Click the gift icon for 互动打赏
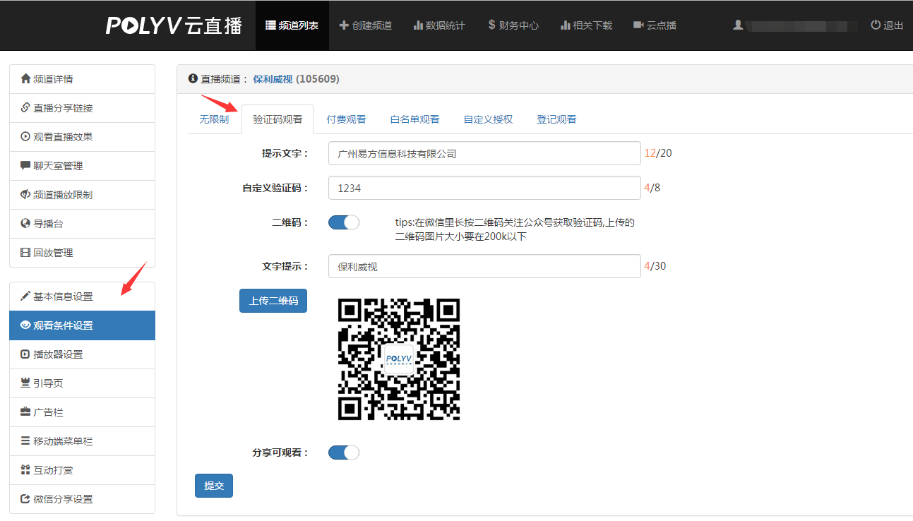 [25, 470]
